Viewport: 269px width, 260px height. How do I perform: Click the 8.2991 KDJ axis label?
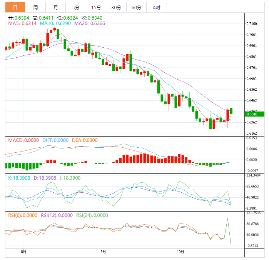point(252,208)
